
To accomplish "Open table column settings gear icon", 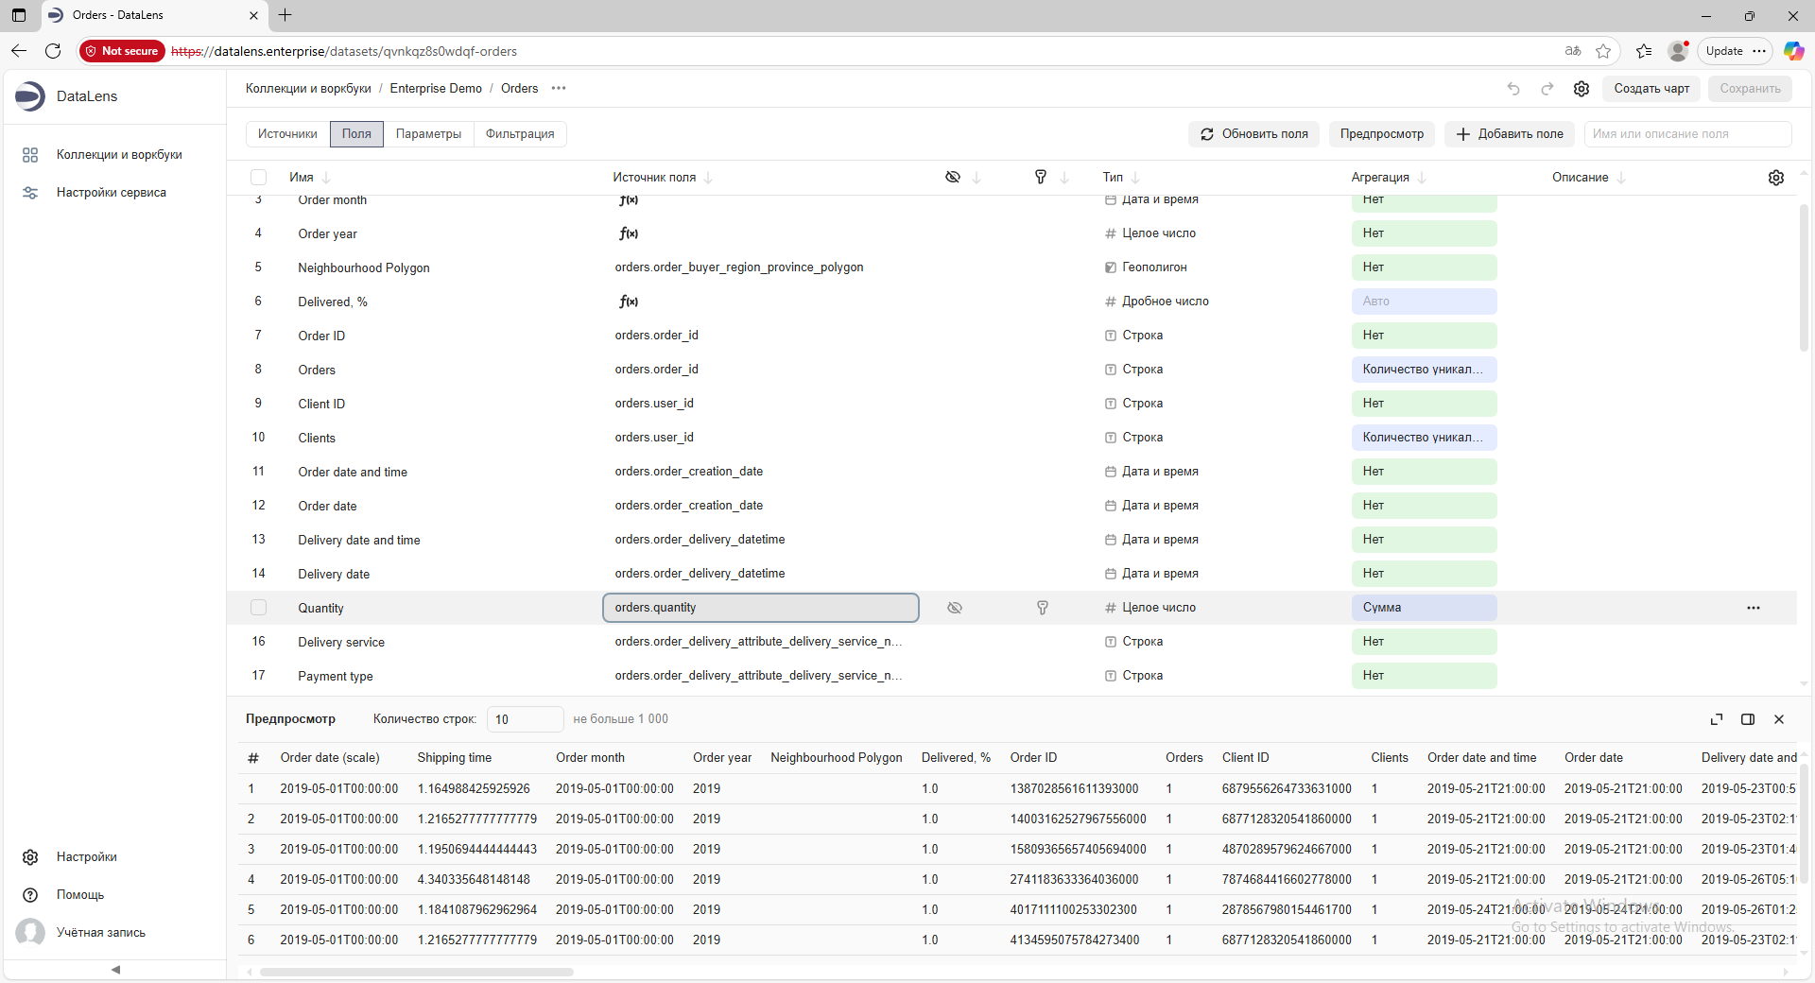I will (1776, 178).
